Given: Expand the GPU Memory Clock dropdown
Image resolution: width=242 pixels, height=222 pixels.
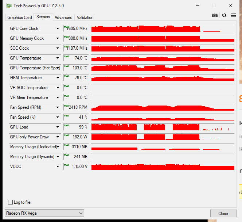Looking at the screenshot, I should [x=58, y=38].
